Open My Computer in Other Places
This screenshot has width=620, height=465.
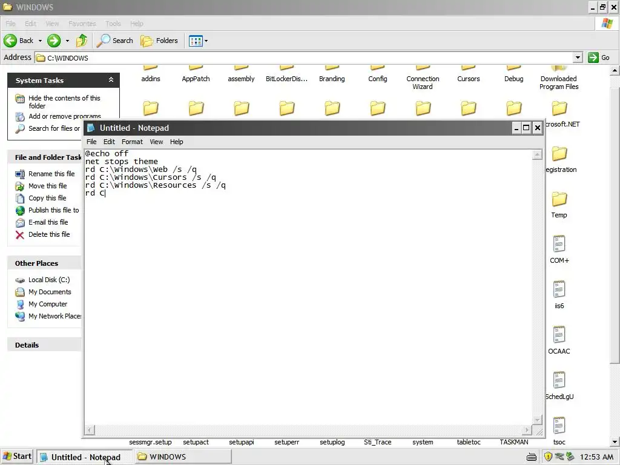click(48, 304)
